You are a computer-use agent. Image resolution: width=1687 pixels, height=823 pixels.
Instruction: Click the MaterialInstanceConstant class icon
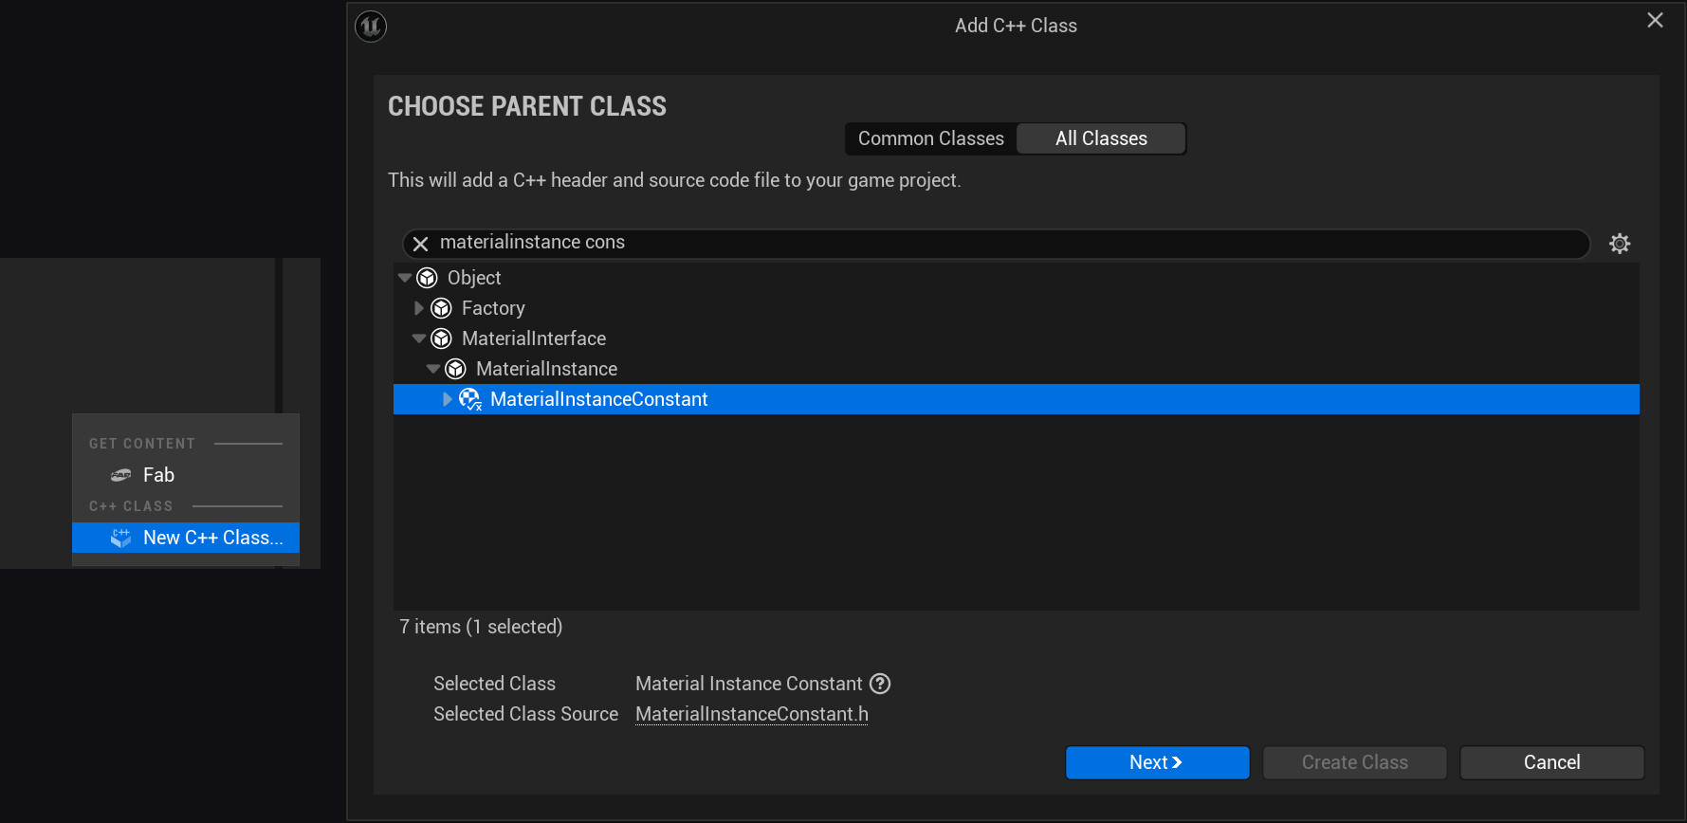(x=470, y=399)
